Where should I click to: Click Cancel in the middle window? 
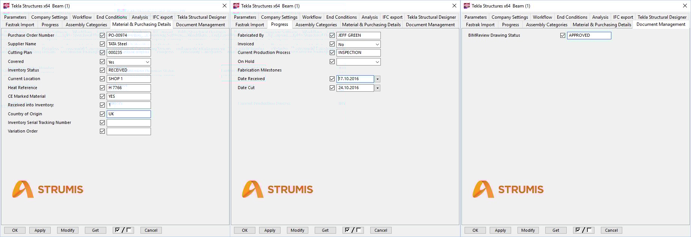[381, 230]
